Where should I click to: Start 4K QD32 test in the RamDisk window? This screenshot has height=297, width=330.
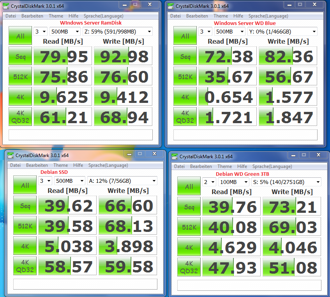tap(20, 117)
